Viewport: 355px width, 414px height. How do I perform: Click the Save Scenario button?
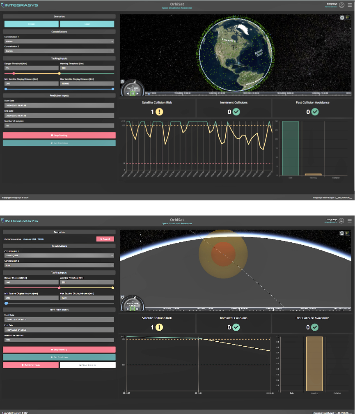(87, 365)
